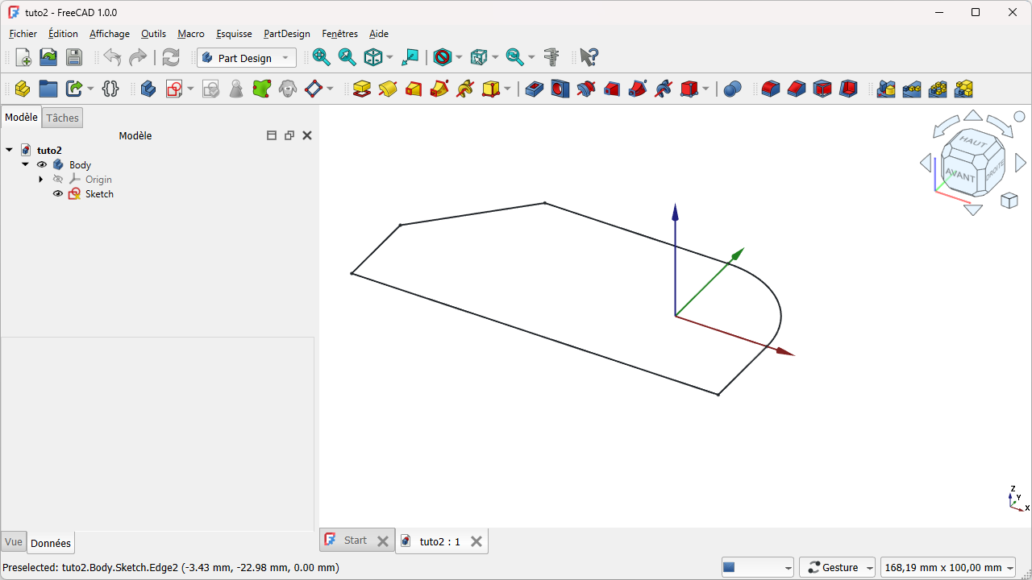Click the Create Body icon

(148, 89)
